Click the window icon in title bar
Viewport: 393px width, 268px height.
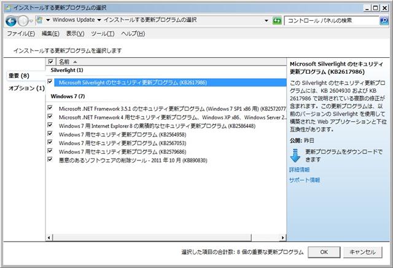(8, 8)
